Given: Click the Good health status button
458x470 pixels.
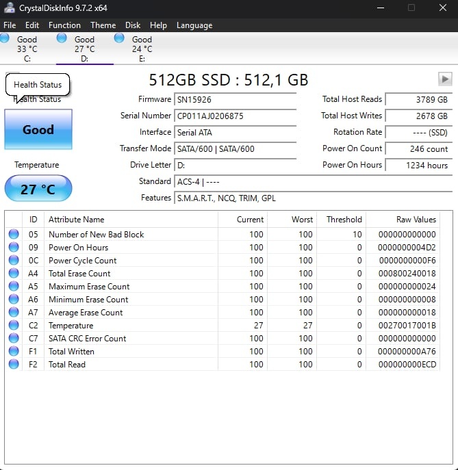Looking at the screenshot, I should (x=38, y=129).
